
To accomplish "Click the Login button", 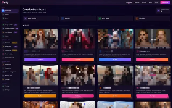I will pos(157,2).
